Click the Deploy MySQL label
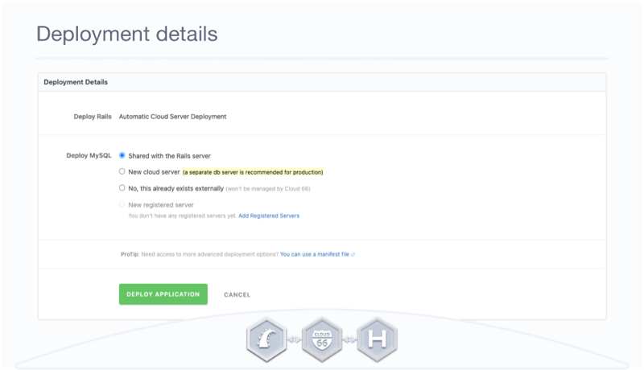Screen dimensions: 644x370 89,155
